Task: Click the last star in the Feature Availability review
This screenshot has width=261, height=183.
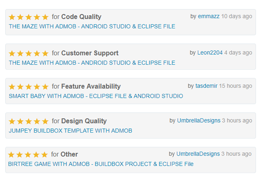Action: [x=45, y=87]
